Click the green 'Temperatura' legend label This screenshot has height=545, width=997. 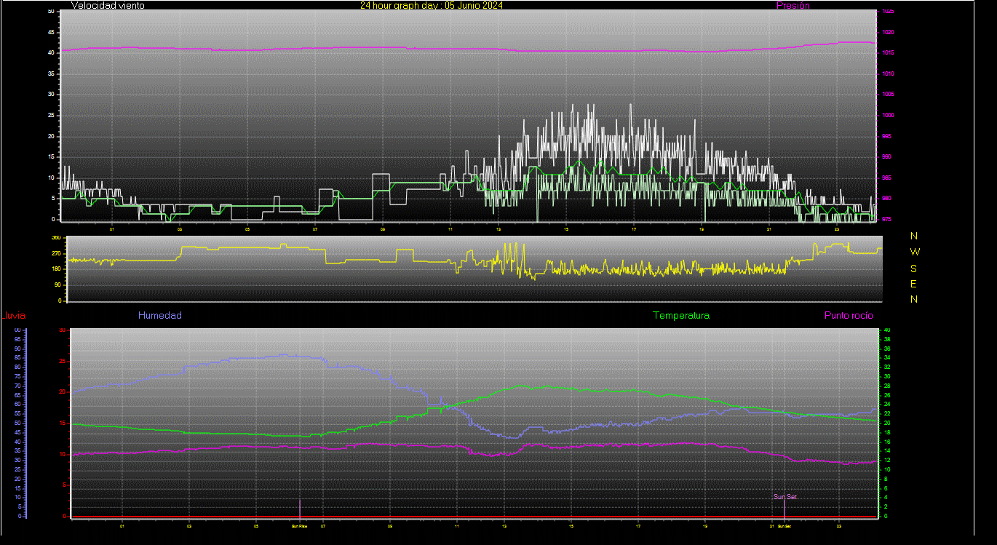tap(681, 315)
